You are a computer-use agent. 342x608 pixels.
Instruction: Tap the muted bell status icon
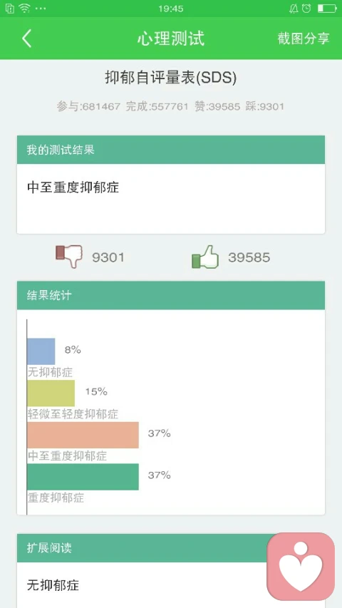click(x=294, y=8)
